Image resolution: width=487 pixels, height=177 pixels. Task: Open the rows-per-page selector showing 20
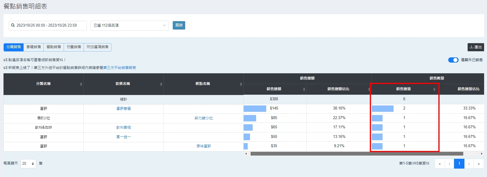28,164
